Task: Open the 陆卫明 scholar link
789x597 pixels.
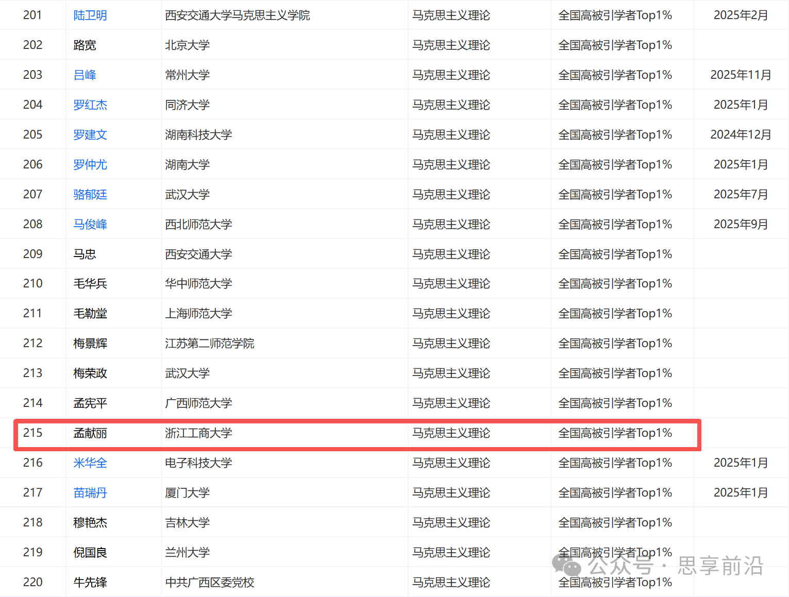Action: pos(90,15)
